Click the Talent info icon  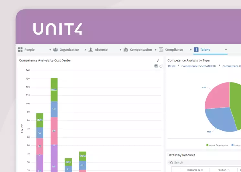point(196,50)
